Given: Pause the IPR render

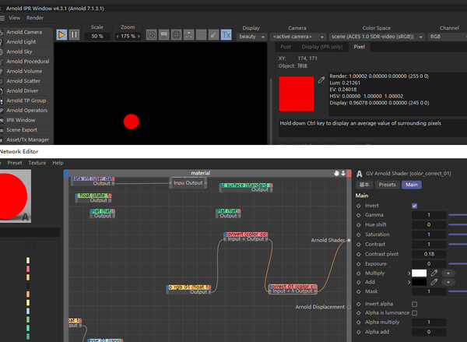Looking at the screenshot, I should (74, 35).
